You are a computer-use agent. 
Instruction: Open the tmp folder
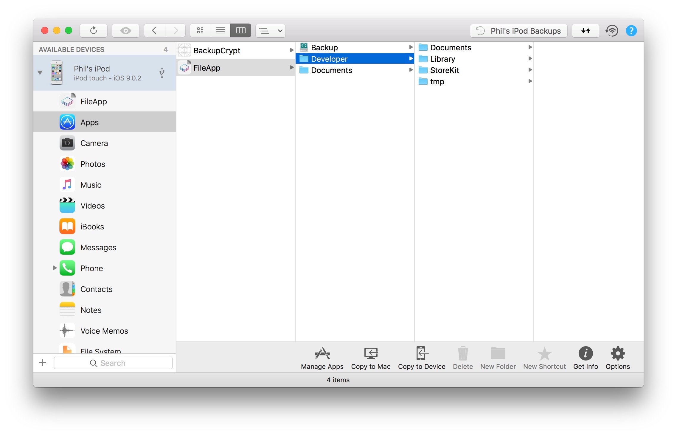coord(474,81)
